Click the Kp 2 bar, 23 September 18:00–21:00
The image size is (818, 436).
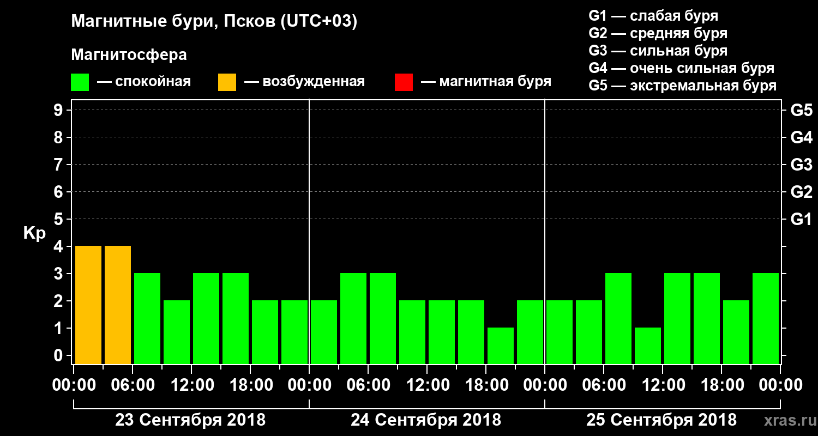pos(265,332)
